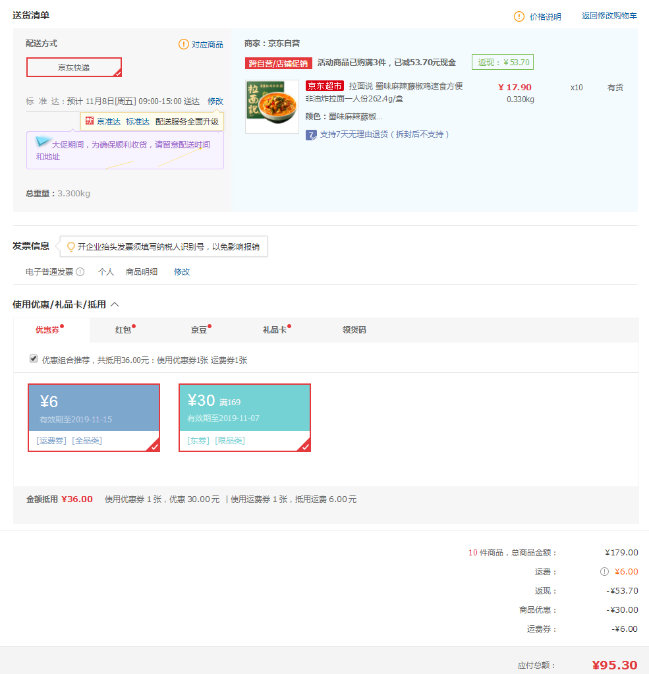
Task: Deselect the ¥6 运费券 coupon
Action: tap(94, 418)
